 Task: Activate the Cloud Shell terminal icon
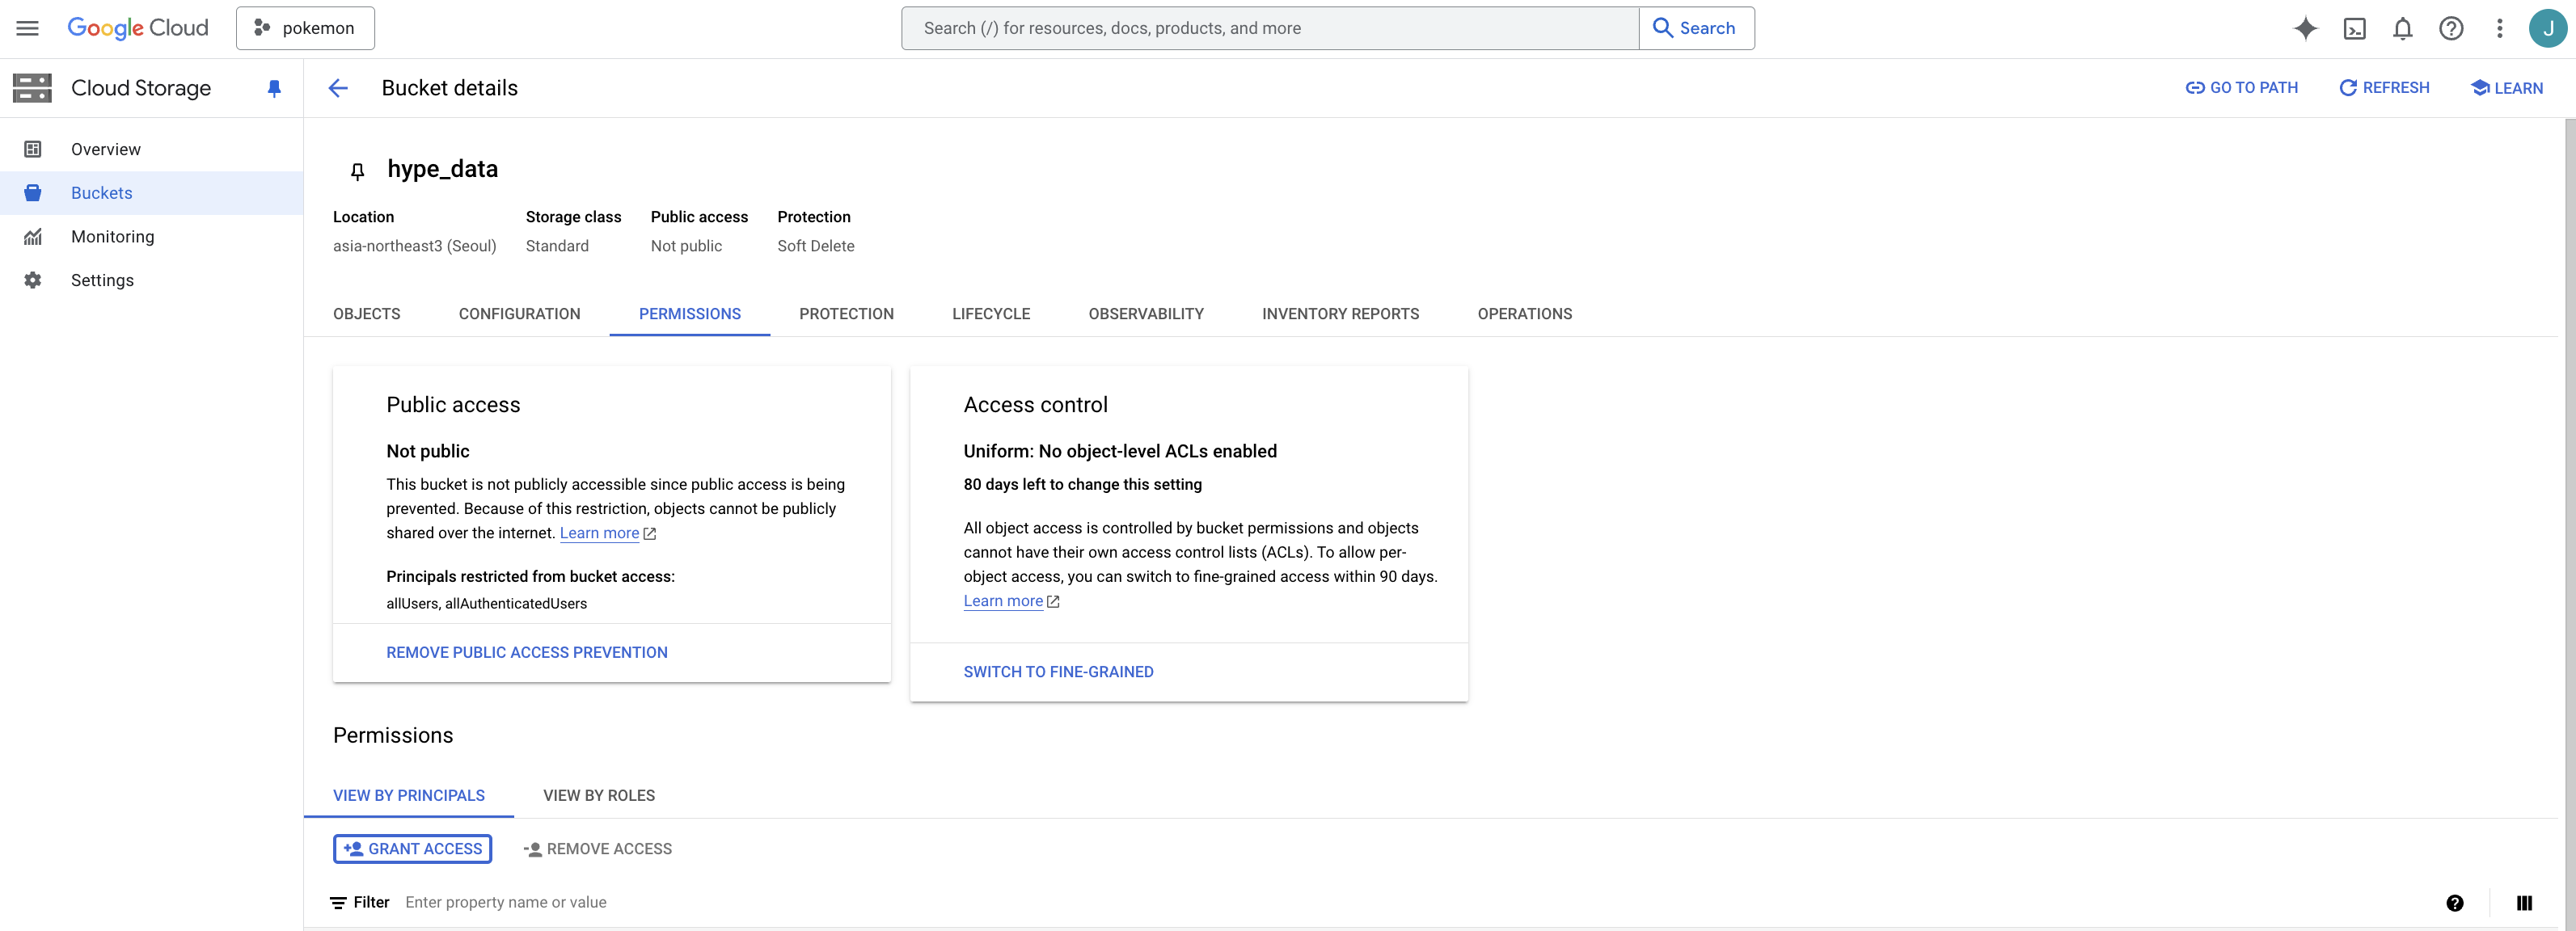[2354, 28]
